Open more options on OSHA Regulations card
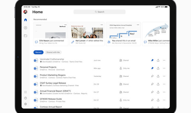Image resolution: width=191 pixels, height=113 pixels. [138, 25]
